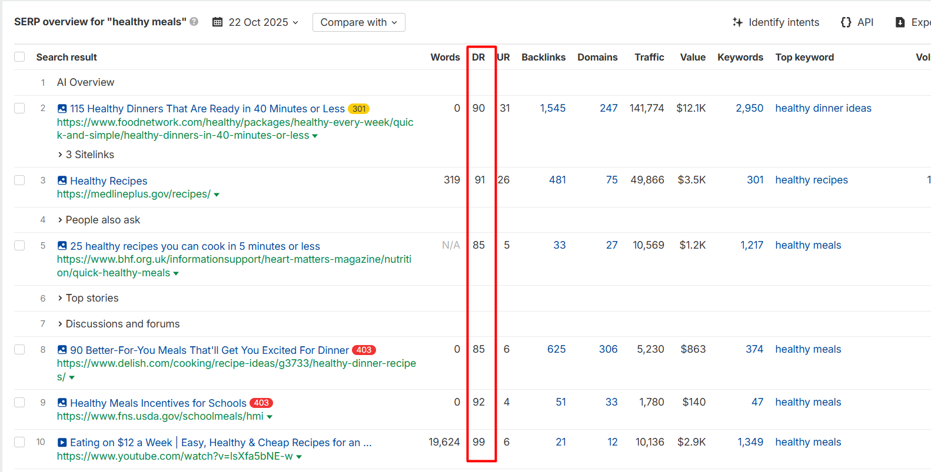This screenshot has height=472, width=931.
Task: Check the box for the YouTube result
Action: click(x=19, y=441)
